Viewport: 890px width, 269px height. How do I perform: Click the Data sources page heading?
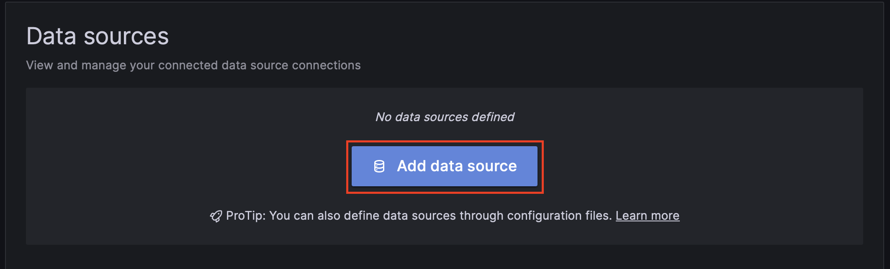tap(98, 36)
